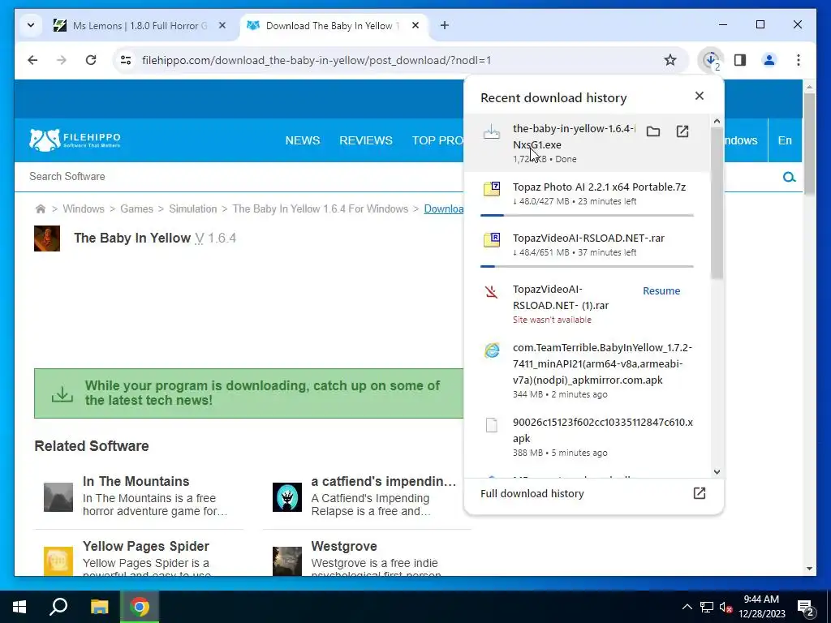Bookmark this page with the star
Screen dimensions: 831x623
pos(670,60)
